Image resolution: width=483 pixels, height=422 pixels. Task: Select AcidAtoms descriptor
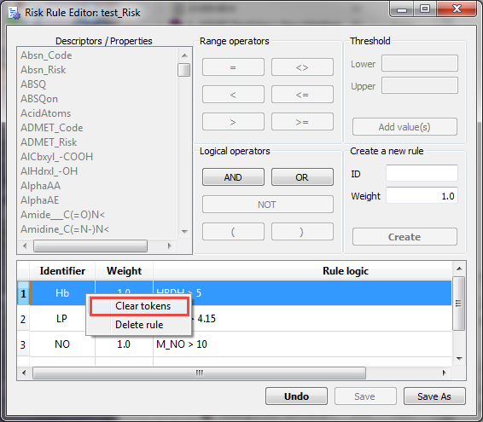[45, 113]
